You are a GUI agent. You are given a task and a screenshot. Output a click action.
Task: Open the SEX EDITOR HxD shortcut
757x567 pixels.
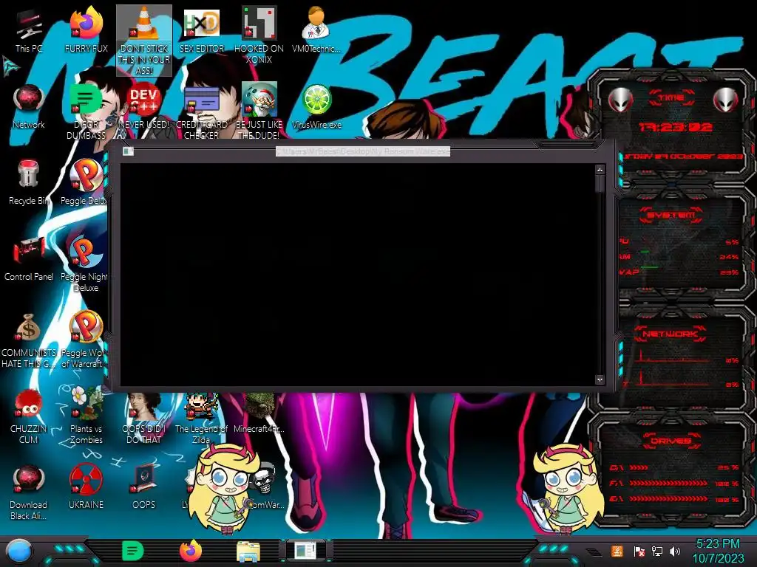tap(201, 30)
